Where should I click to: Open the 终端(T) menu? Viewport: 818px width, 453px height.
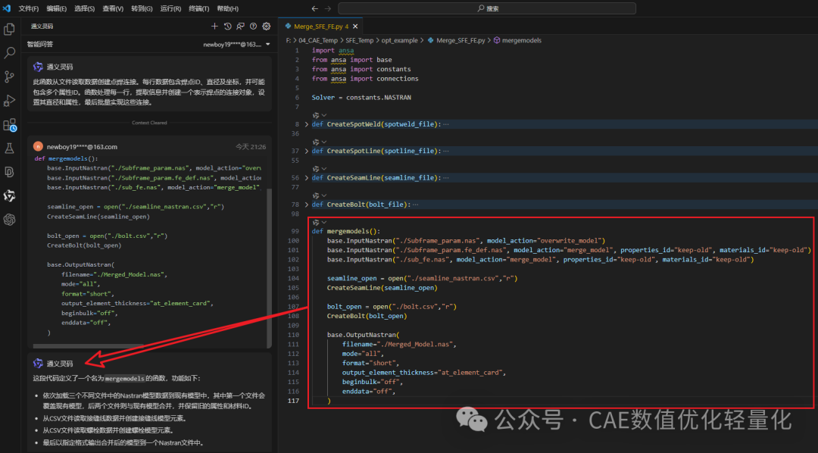tap(198, 8)
